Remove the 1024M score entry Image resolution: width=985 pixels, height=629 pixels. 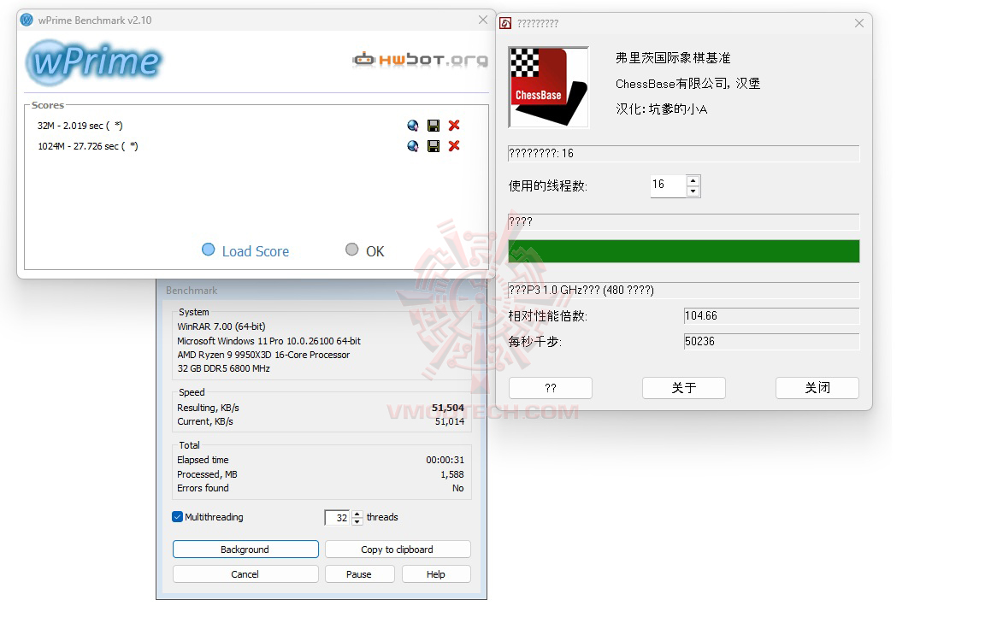(454, 146)
